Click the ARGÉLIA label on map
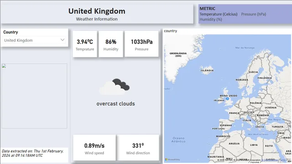Screen dimensions: 292x164 (x=234, y=143)
